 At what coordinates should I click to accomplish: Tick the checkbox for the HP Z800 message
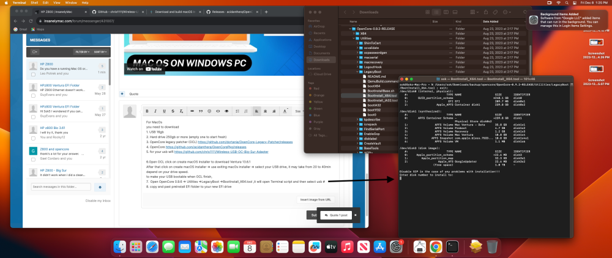click(x=33, y=74)
